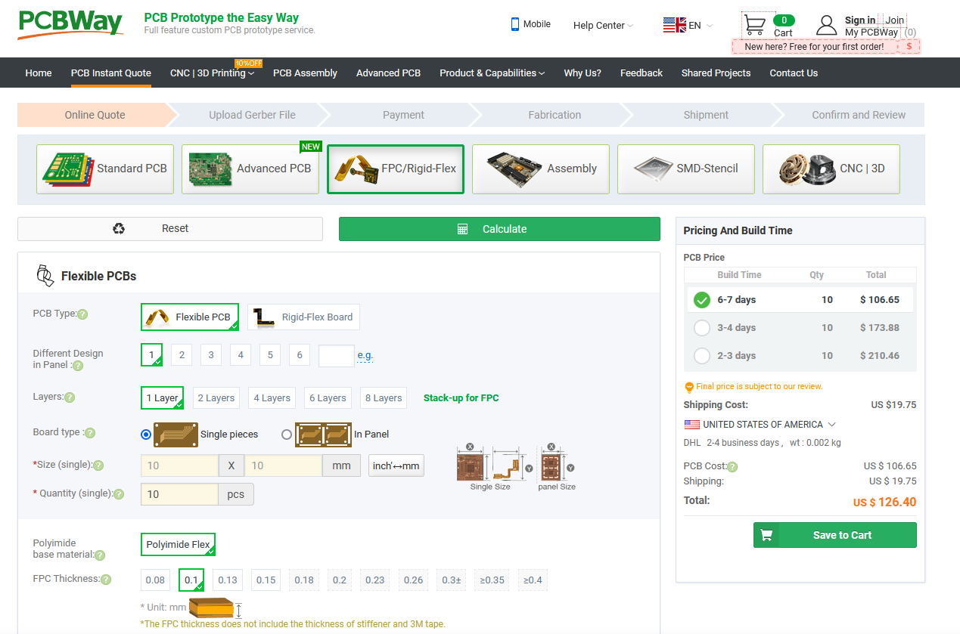Open Feedback menu item
Image resolution: width=960 pixels, height=634 pixels.
click(x=642, y=73)
